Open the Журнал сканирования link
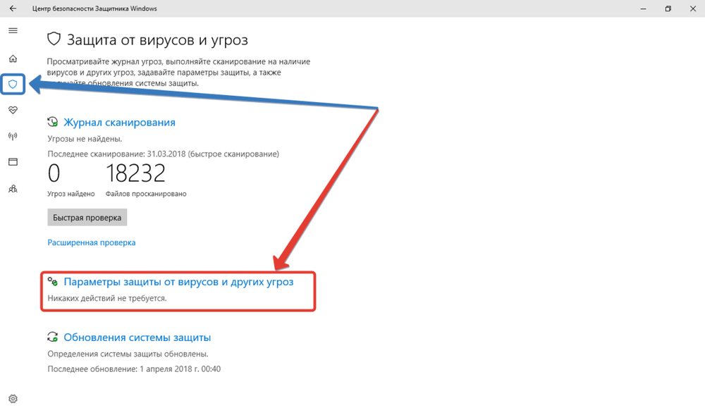 [119, 122]
